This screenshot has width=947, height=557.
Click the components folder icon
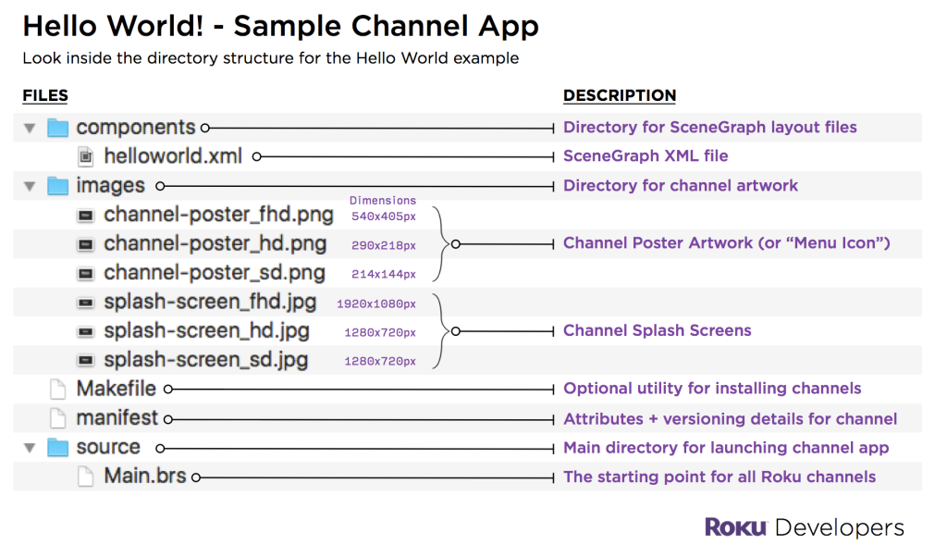click(58, 128)
